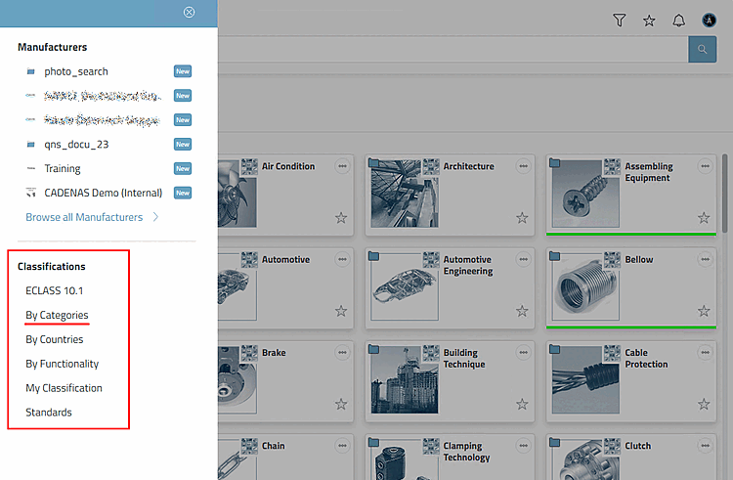
Task: Select My Classification entry
Action: 64,388
